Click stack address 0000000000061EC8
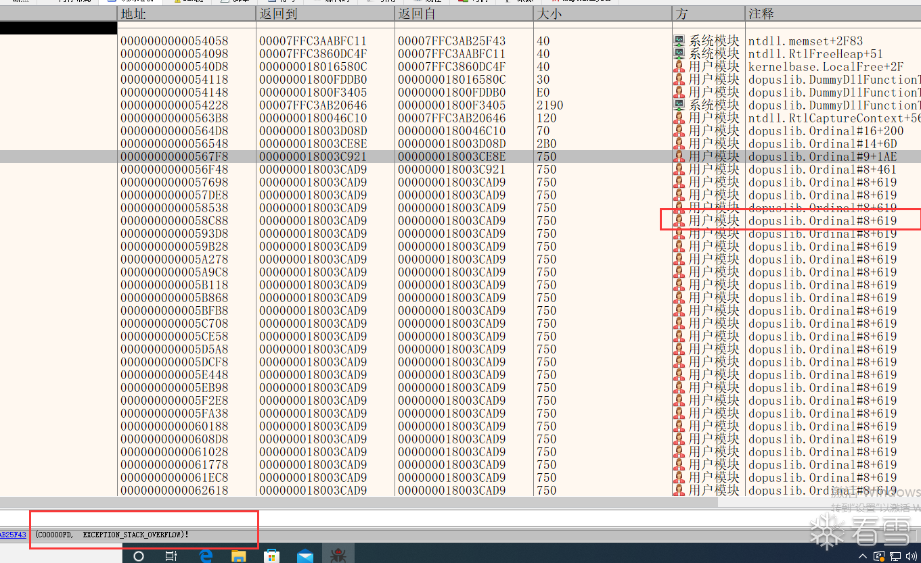The height and width of the screenshot is (563, 921). click(x=175, y=478)
